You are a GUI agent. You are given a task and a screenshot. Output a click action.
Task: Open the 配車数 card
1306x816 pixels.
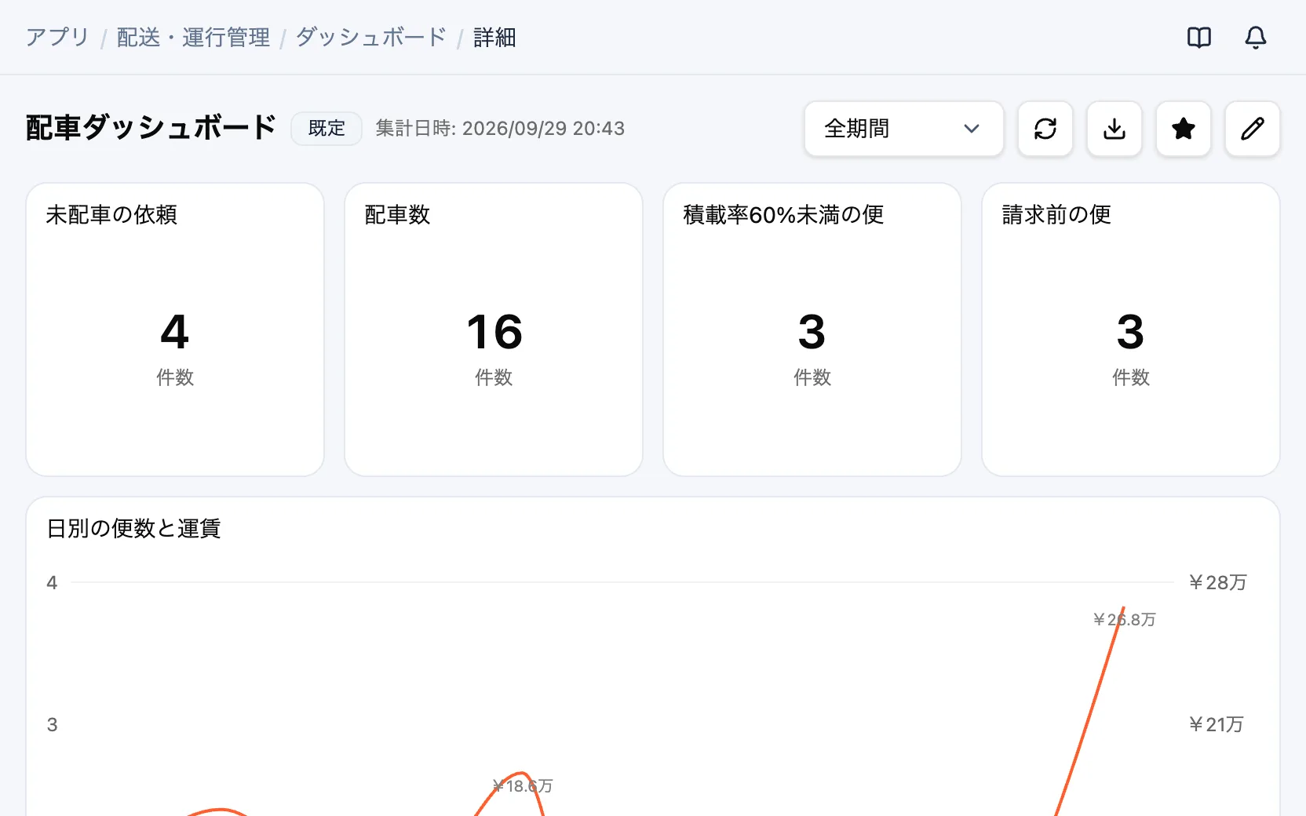click(494, 330)
